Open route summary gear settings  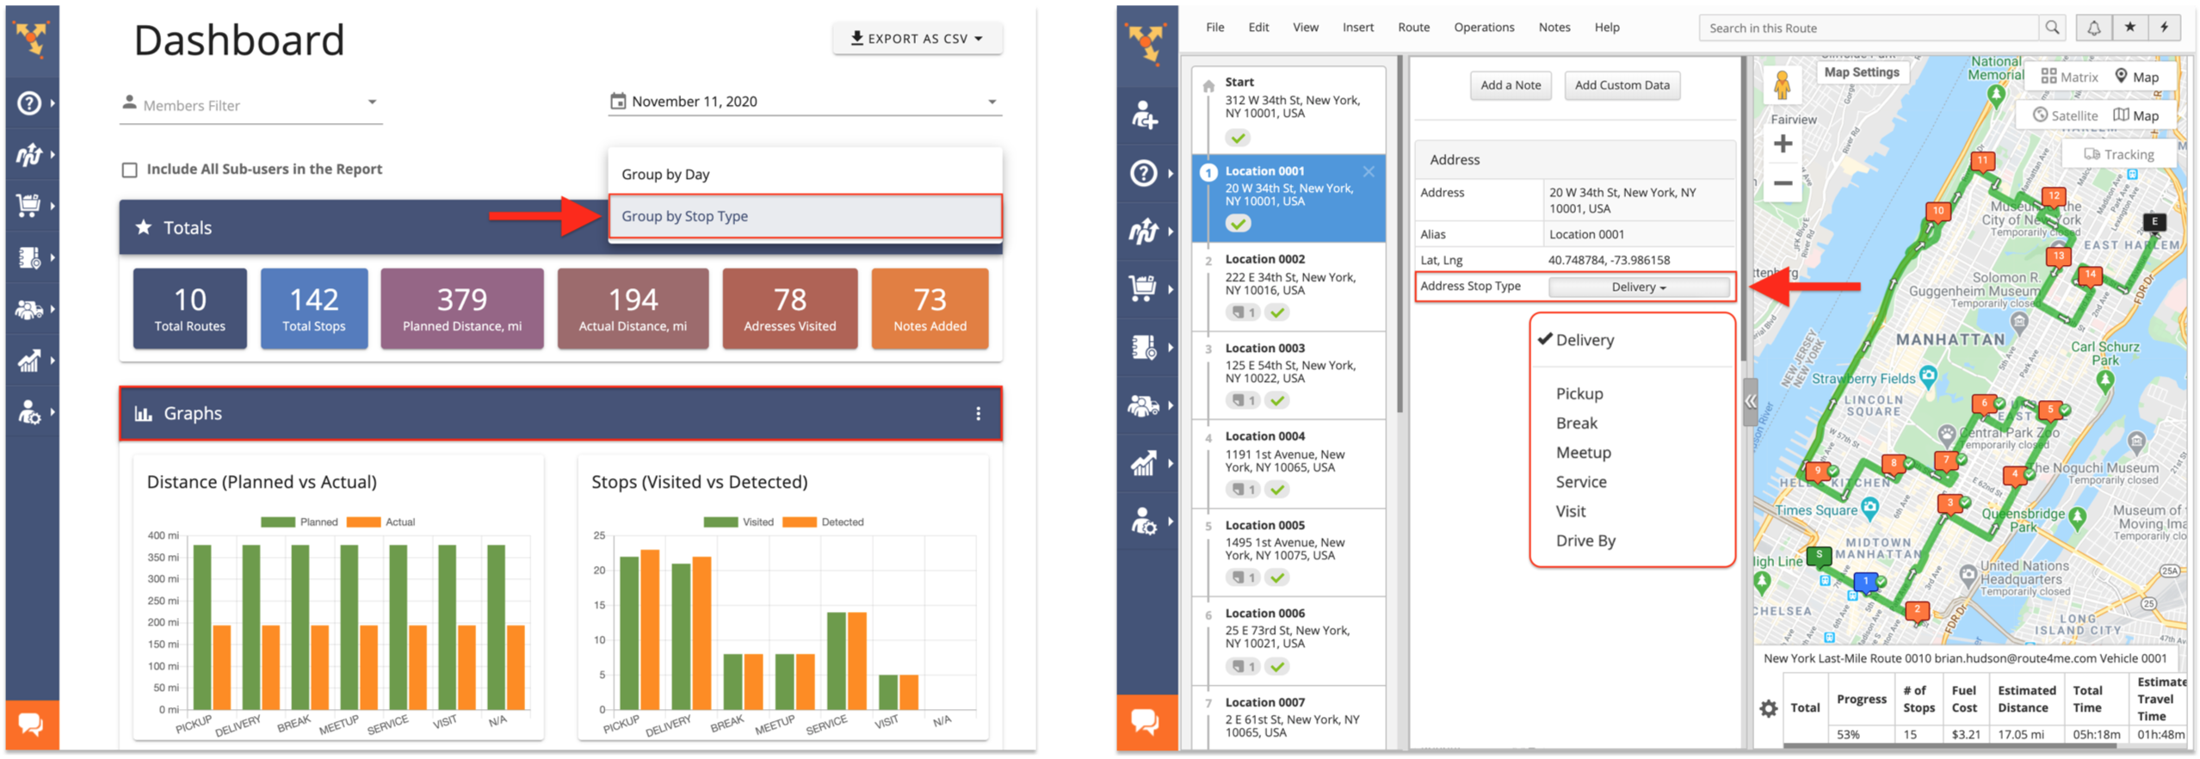point(1768,708)
